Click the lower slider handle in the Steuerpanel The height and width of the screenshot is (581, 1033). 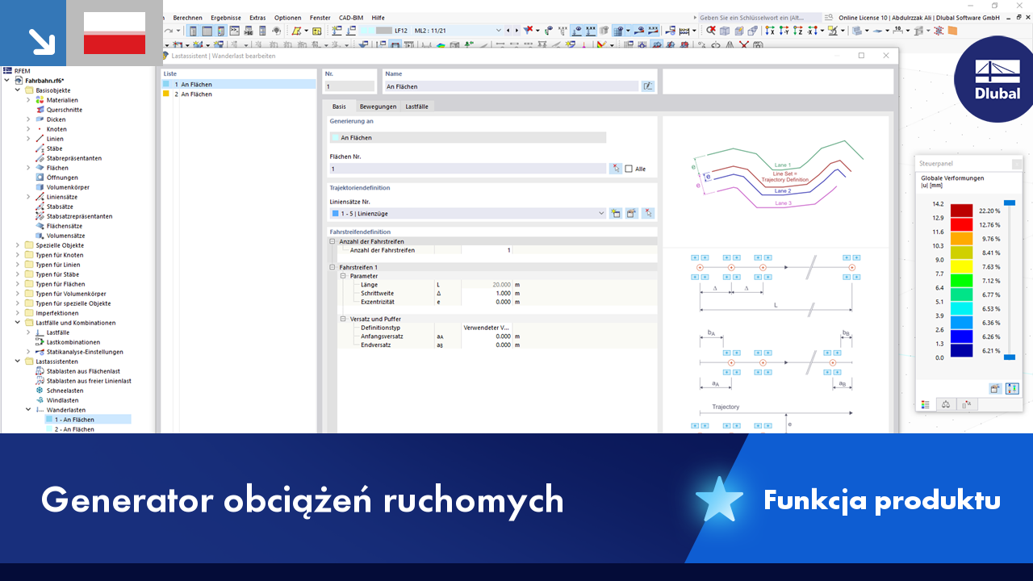pos(1009,357)
